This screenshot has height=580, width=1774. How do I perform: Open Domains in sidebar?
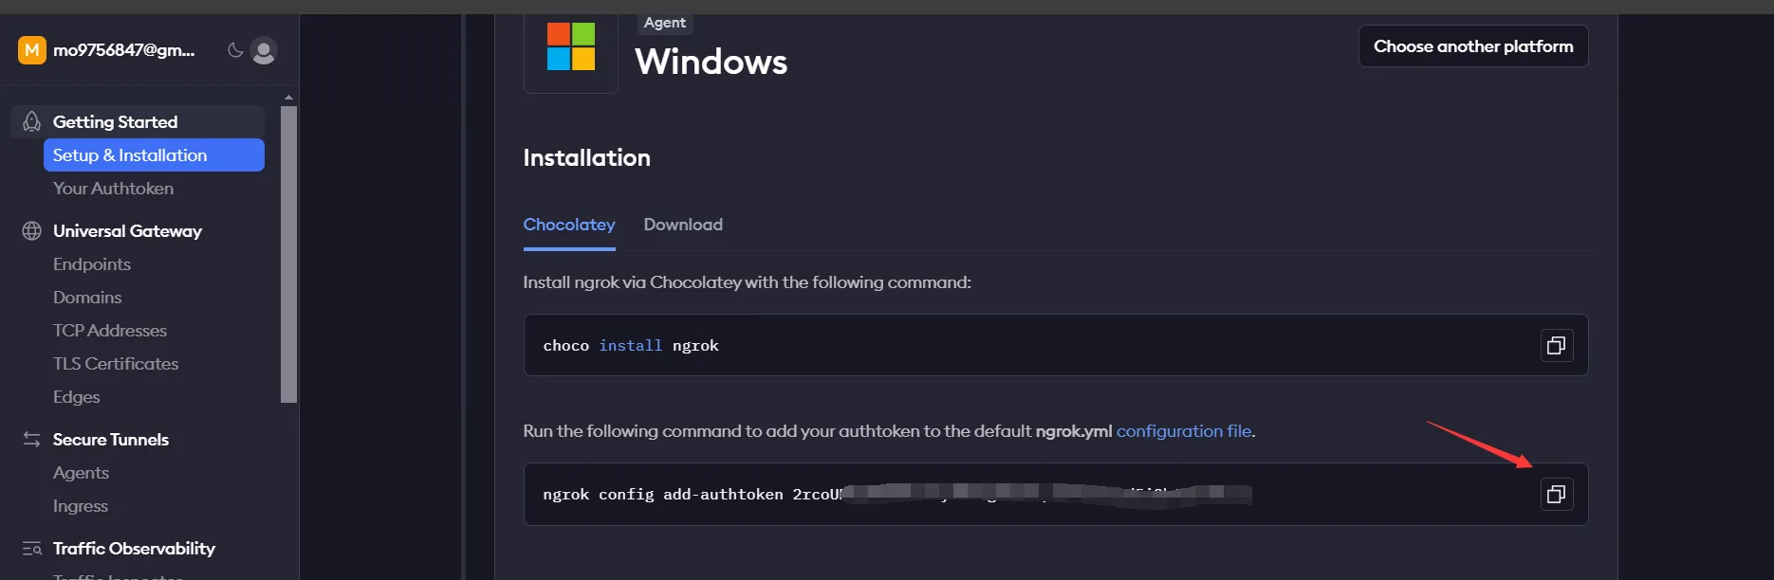pos(87,297)
